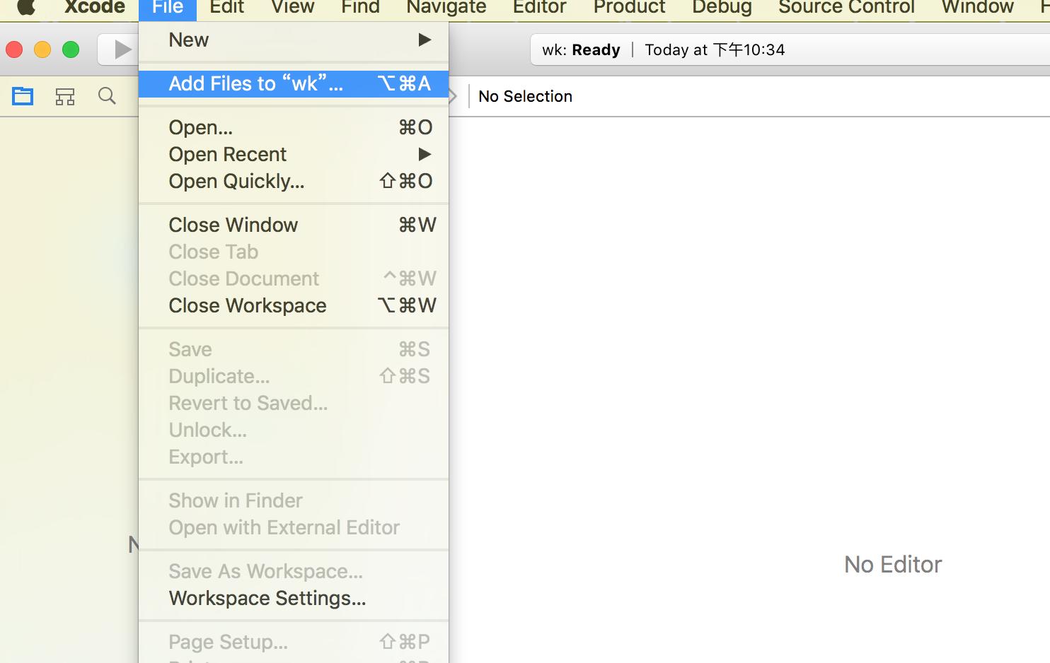This screenshot has width=1050, height=663.
Task: Click the "wk: Ready" activity status
Action: point(581,49)
